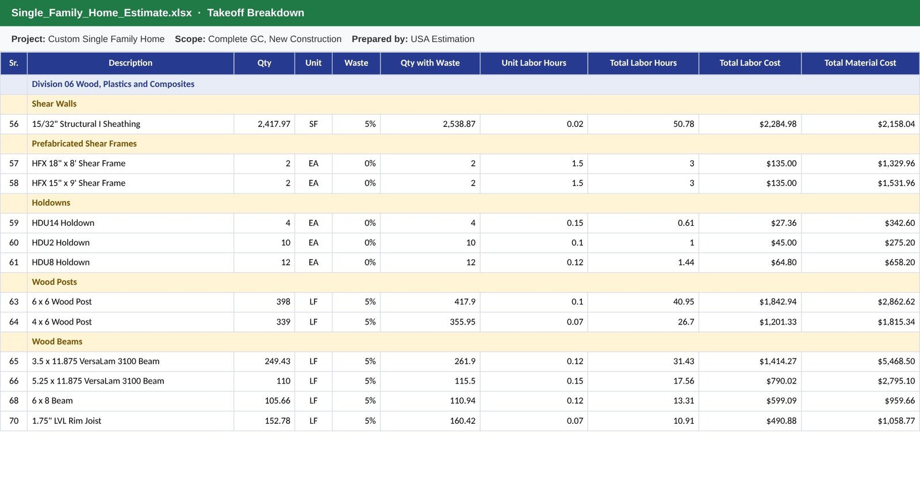
Task: Select the Unit Labor Hours header
Action: 534,63
